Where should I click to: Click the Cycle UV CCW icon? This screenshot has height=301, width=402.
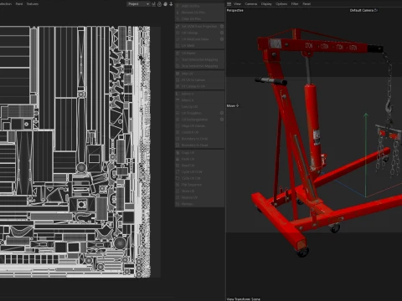pyautogui.click(x=178, y=171)
